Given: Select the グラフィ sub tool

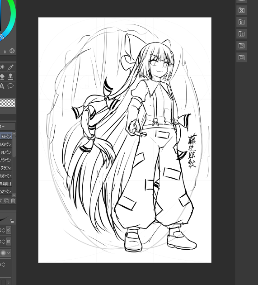Looking at the screenshot, I should 6,168.
